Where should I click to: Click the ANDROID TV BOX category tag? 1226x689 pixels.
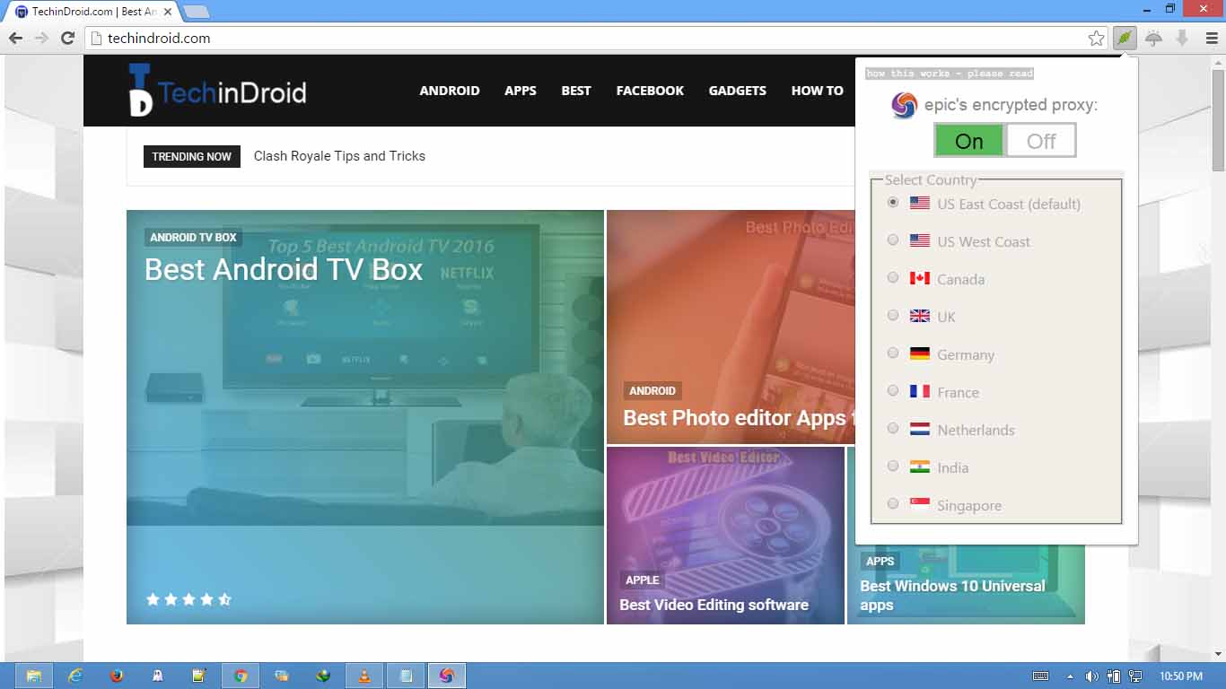coord(193,238)
